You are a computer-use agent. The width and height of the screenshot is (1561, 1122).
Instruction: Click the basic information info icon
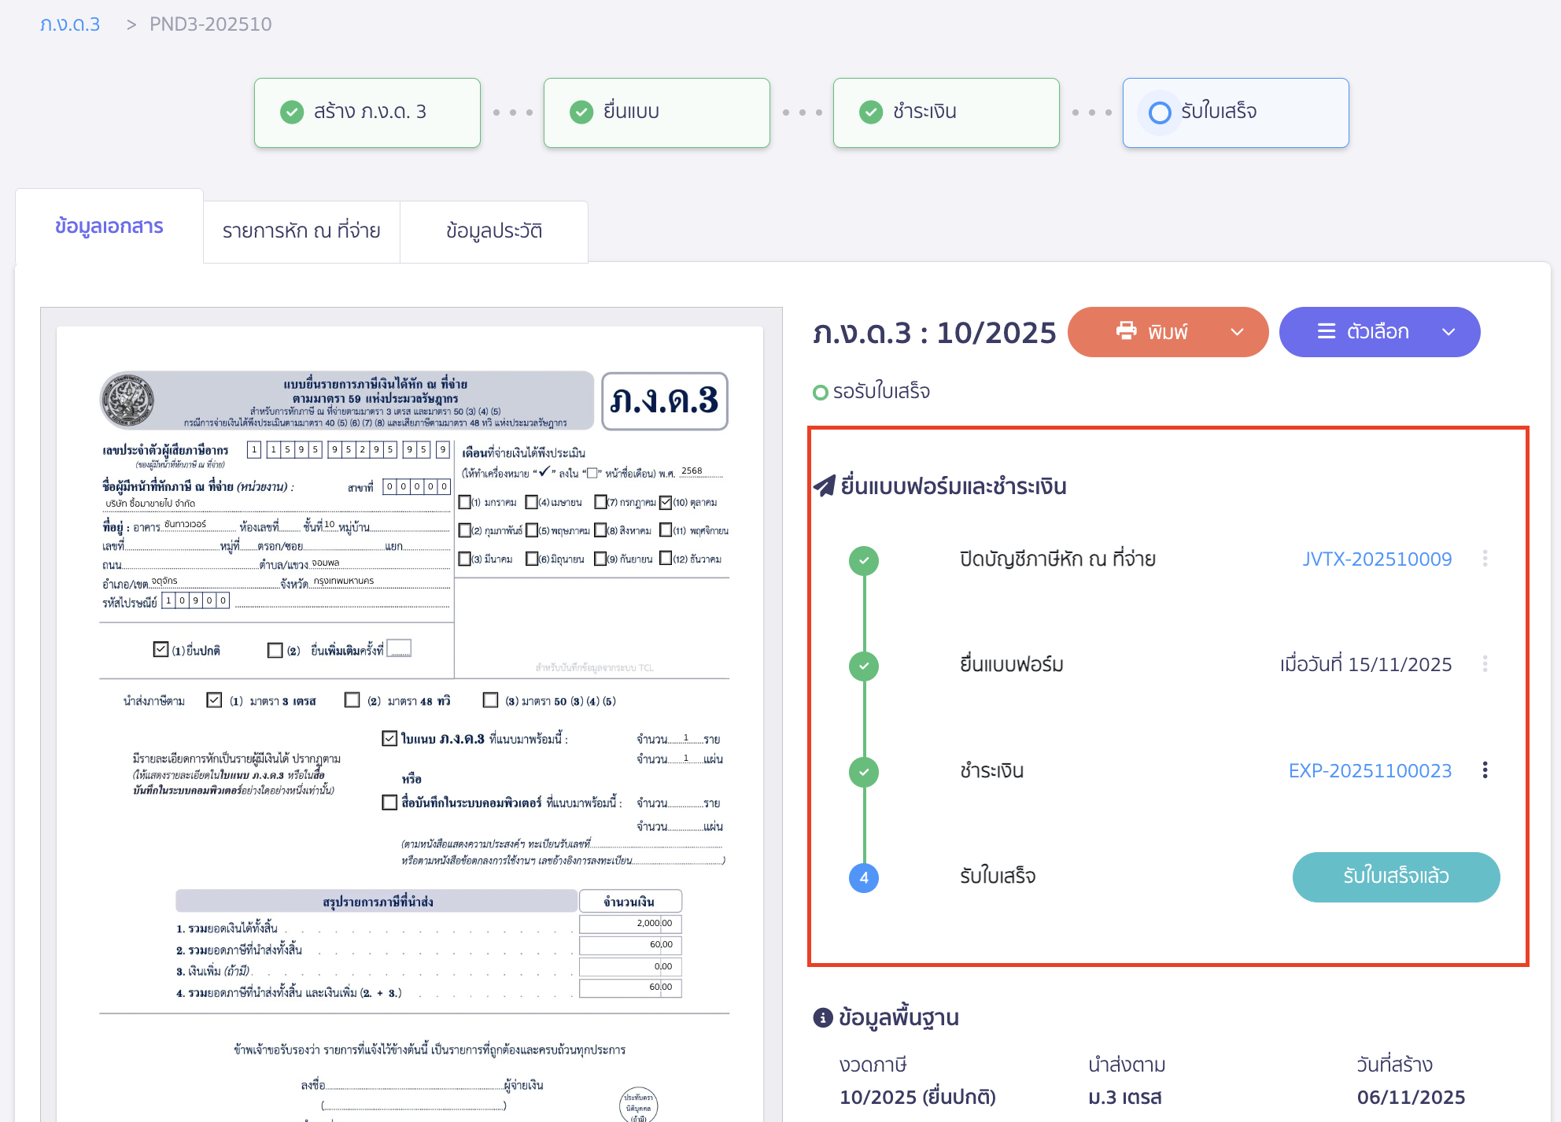pos(822,1017)
